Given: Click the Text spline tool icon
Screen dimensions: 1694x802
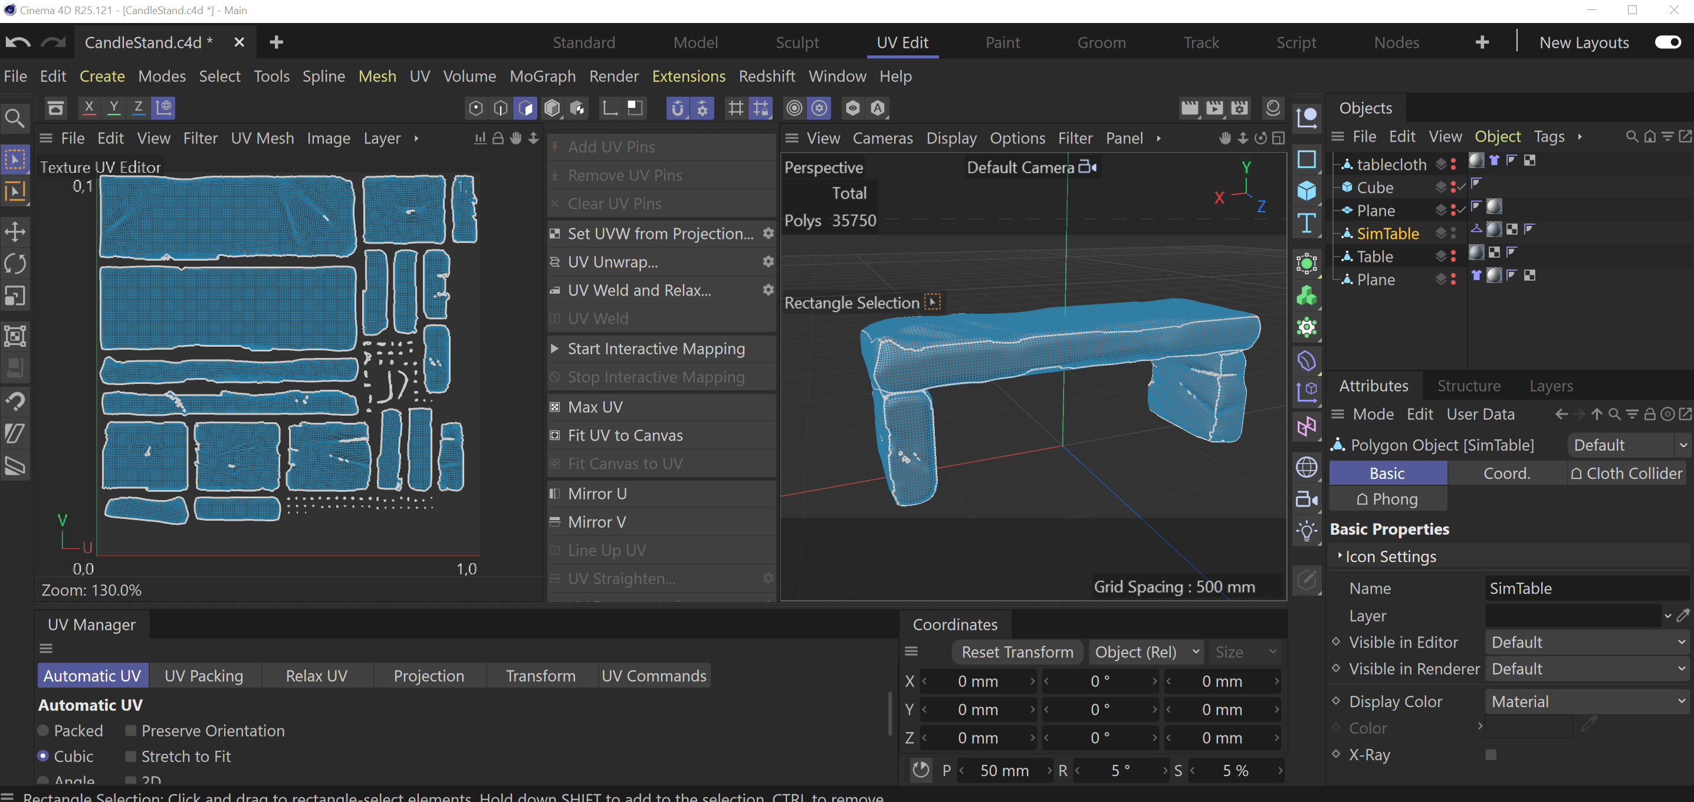Looking at the screenshot, I should (1306, 223).
